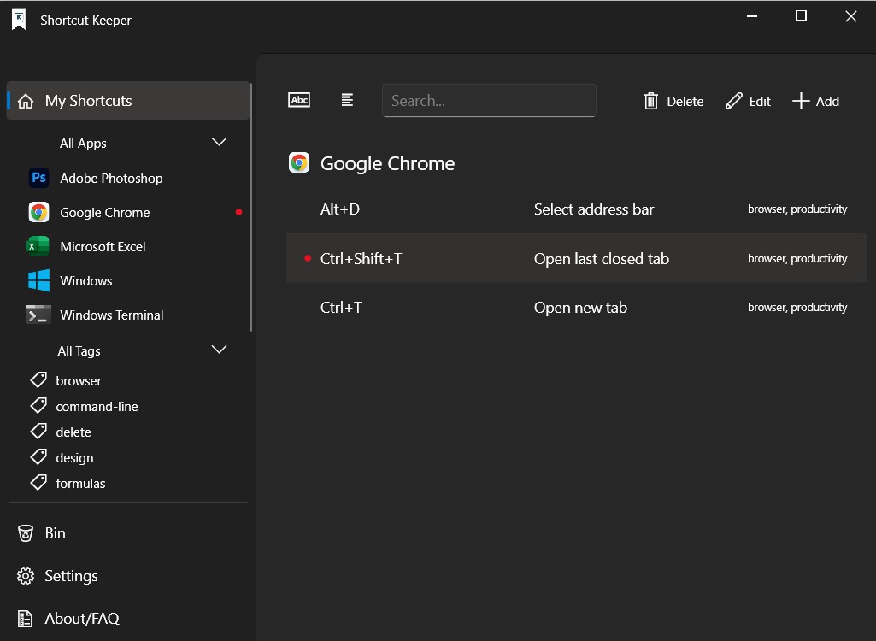Select Windows Terminal in app list
The height and width of the screenshot is (641, 876).
(112, 315)
